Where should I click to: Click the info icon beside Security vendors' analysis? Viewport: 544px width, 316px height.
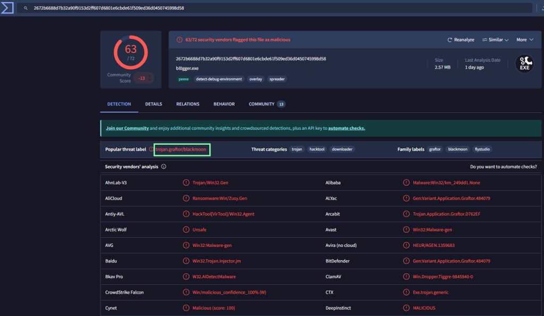(164, 167)
